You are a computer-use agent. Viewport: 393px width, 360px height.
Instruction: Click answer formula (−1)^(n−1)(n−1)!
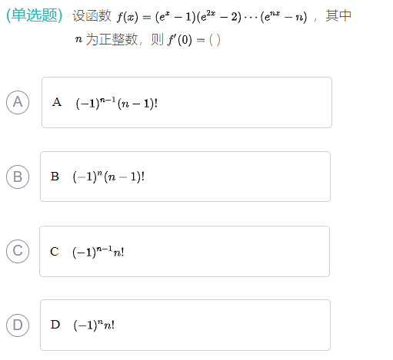(x=117, y=103)
